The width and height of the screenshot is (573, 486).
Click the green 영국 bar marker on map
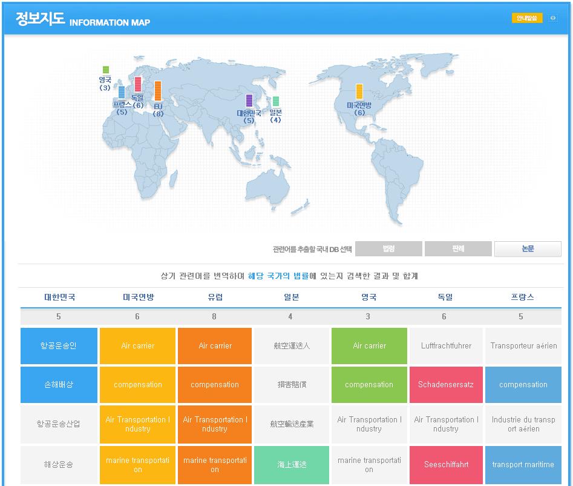tap(106, 70)
